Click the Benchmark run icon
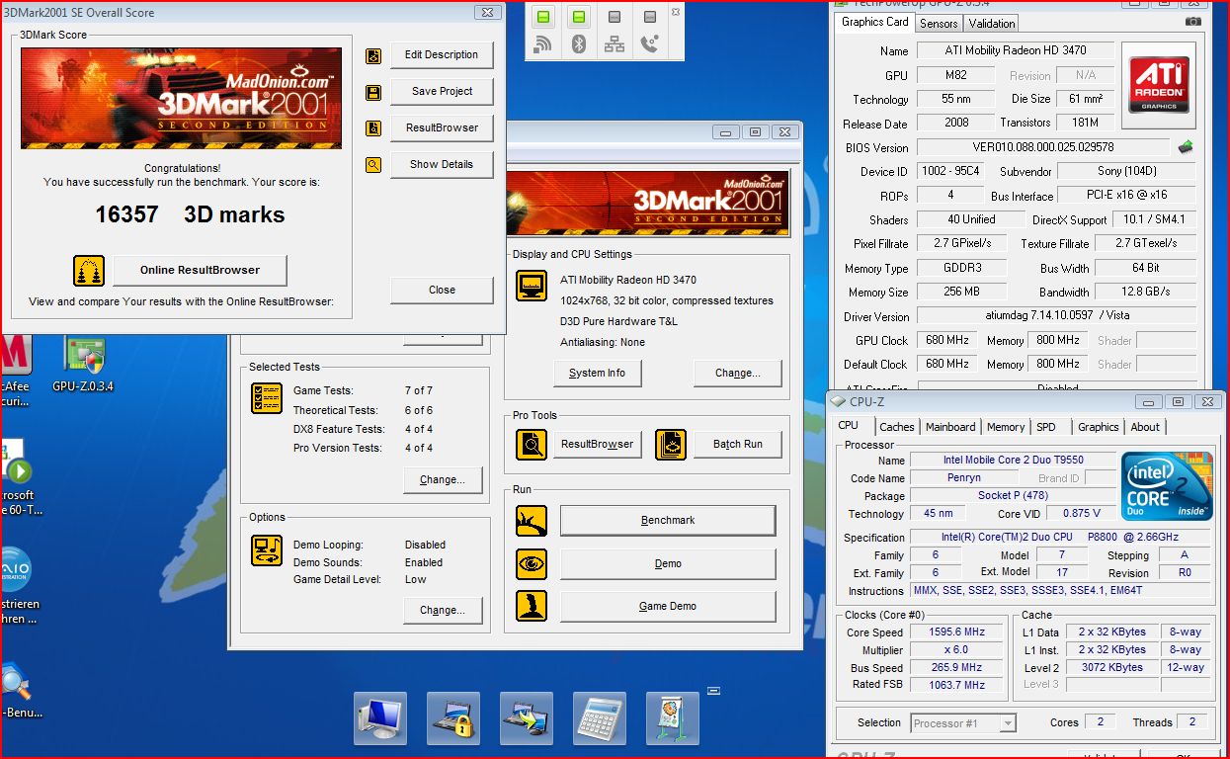 pyautogui.click(x=532, y=521)
